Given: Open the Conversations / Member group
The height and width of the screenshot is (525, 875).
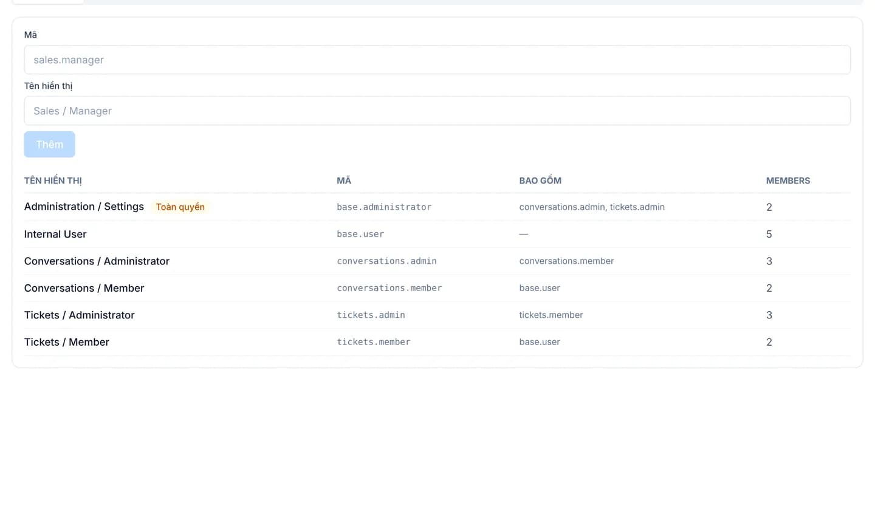Looking at the screenshot, I should [x=84, y=288].
